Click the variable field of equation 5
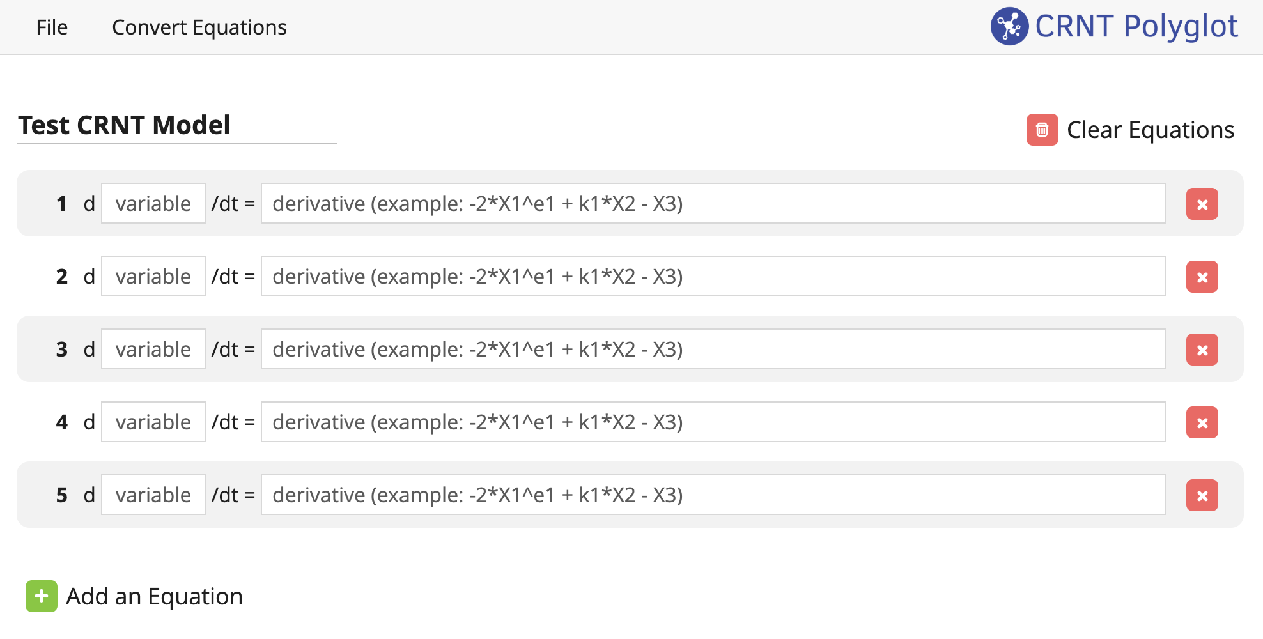 click(x=153, y=495)
